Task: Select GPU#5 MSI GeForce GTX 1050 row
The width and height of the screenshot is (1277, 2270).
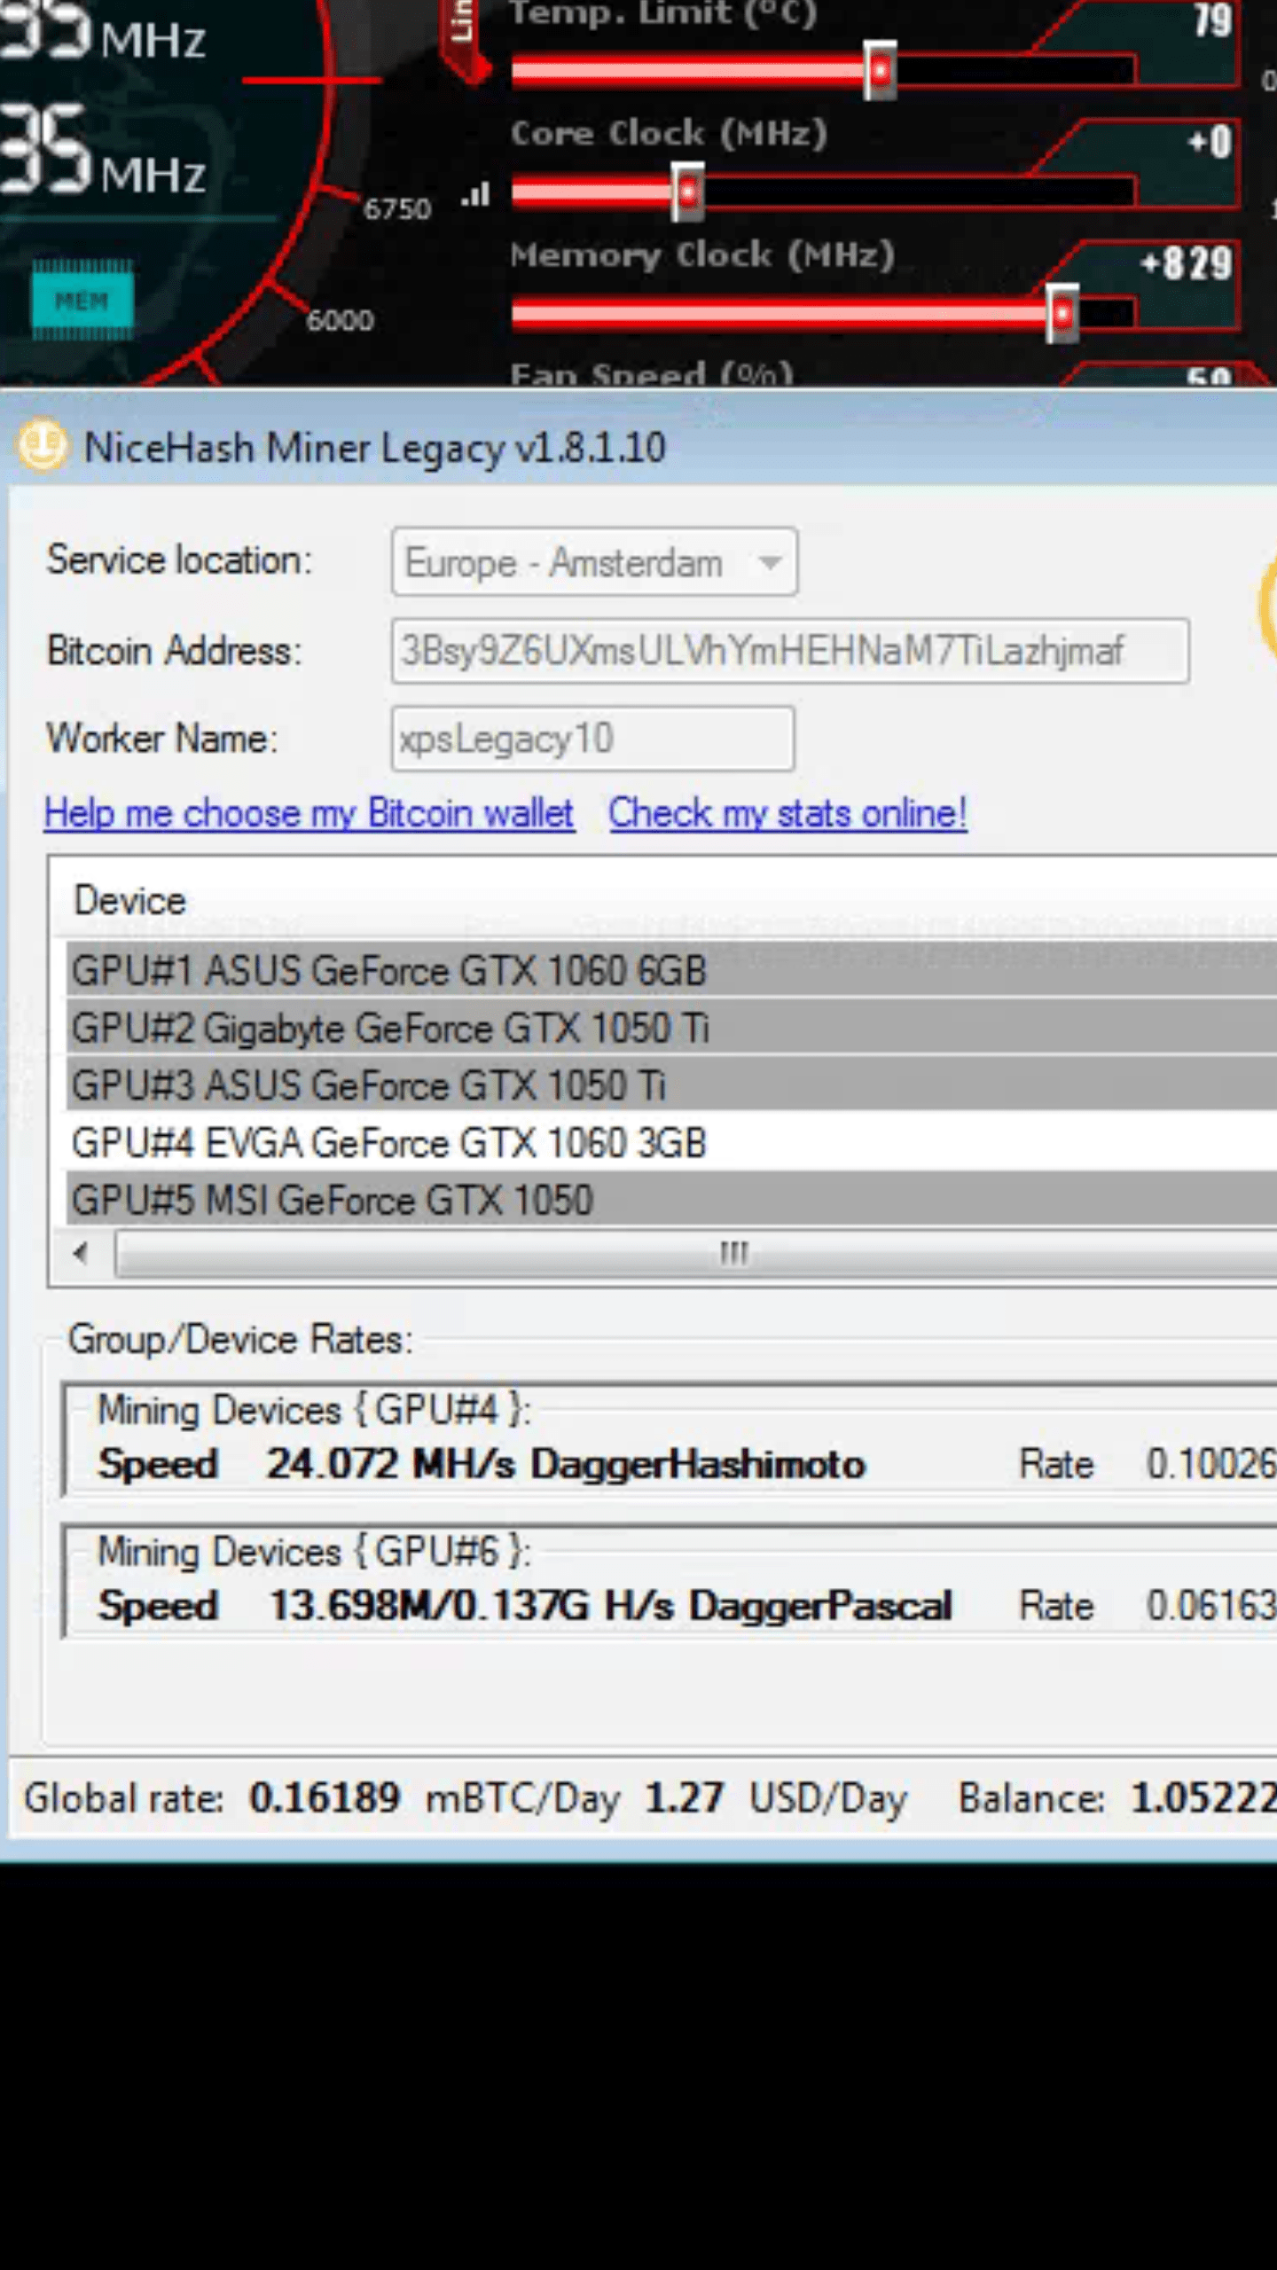Action: pyautogui.click(x=333, y=1201)
